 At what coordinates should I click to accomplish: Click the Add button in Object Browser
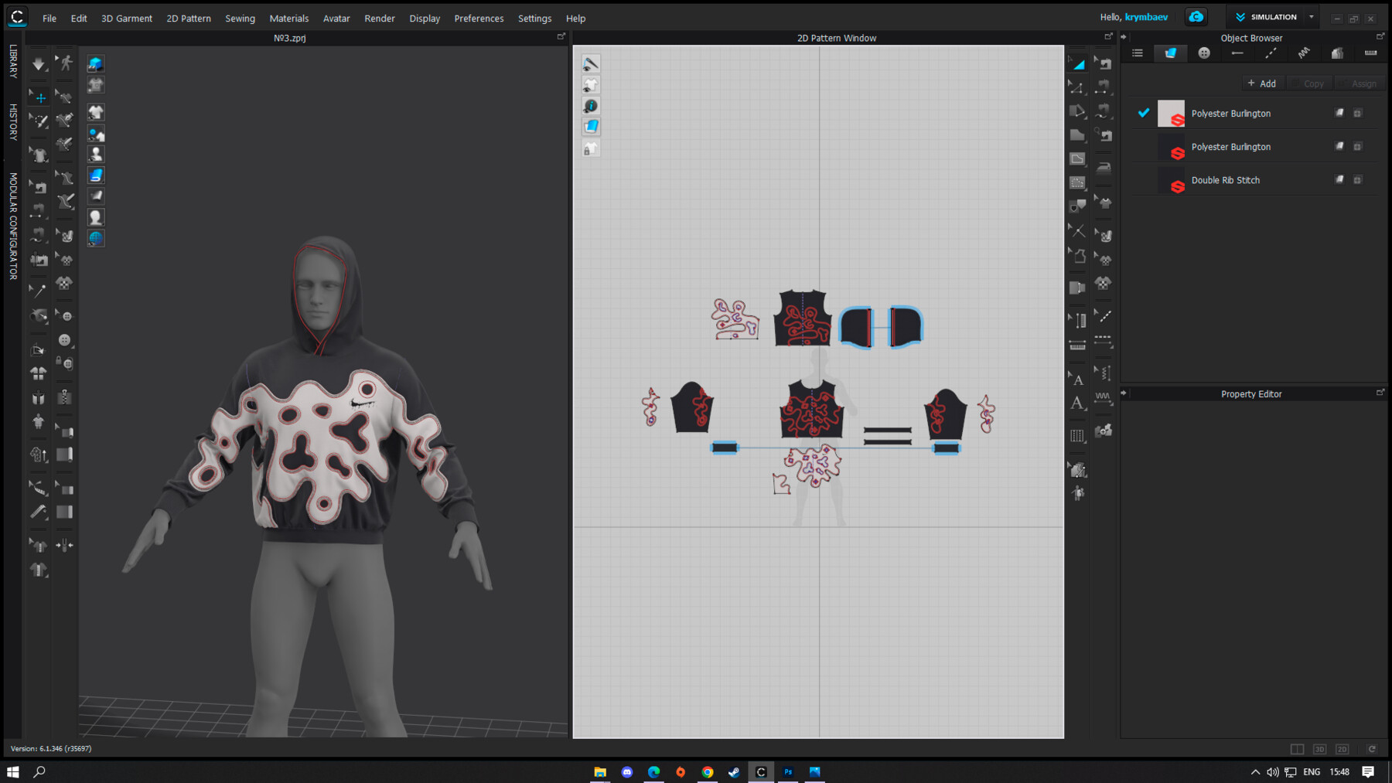[1262, 83]
